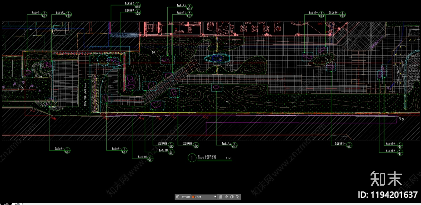Click the drawing title 黑山石索引平面图
The height and width of the screenshot is (205, 421).
(207, 157)
